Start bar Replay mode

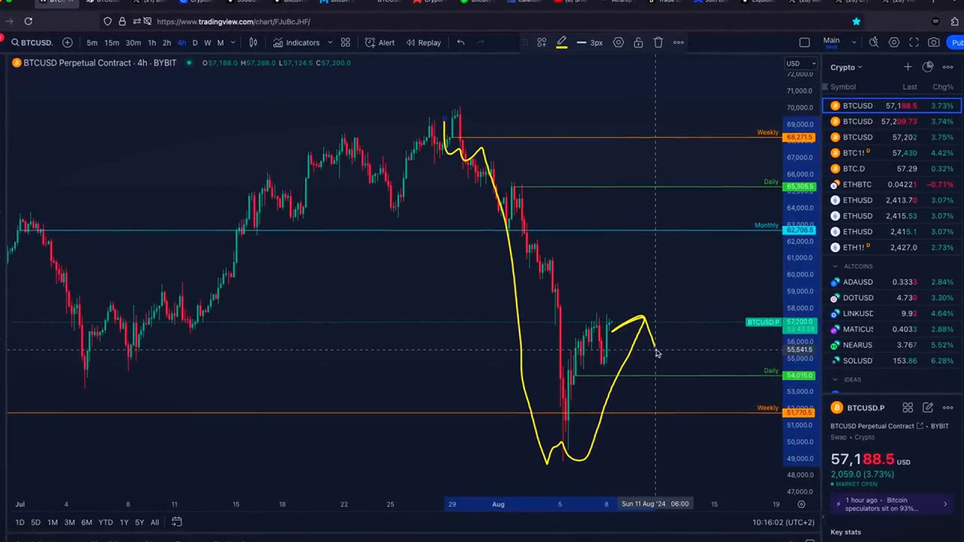pyautogui.click(x=423, y=43)
